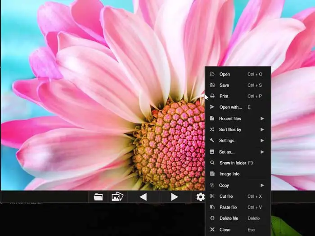Select Open with... menu entry
Image resolution: width=315 pixels, height=236 pixels.
238,107
